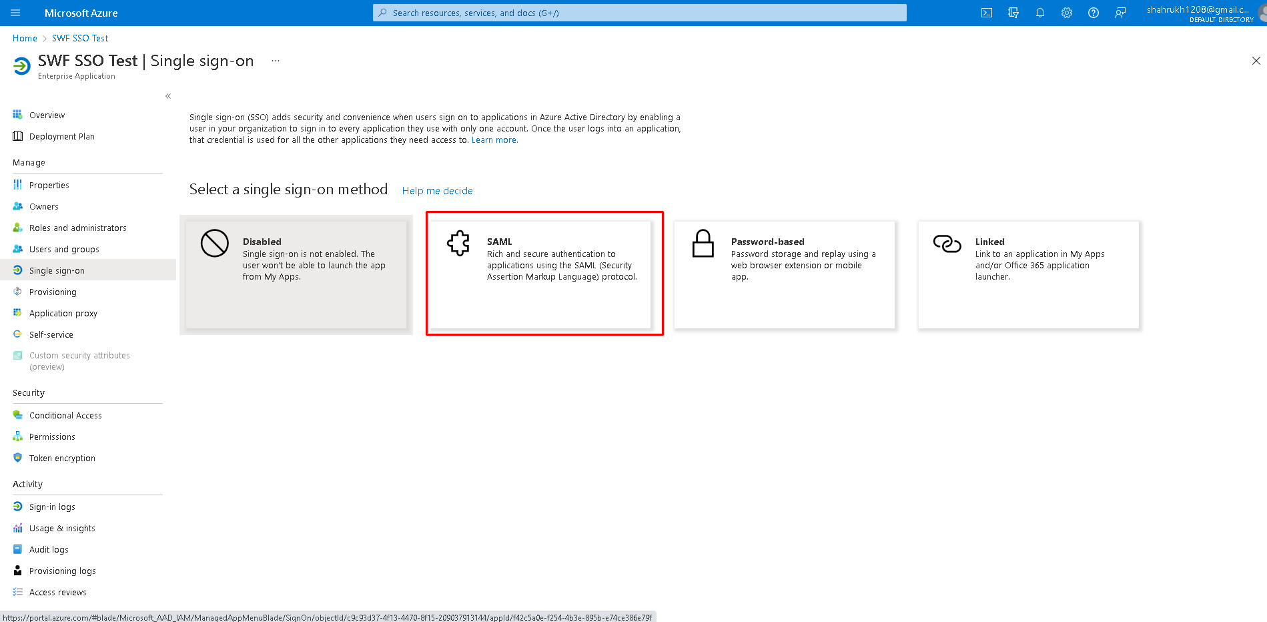Open Custom security attributes (preview)
Screen dimensions: 1267x622
(x=88, y=361)
